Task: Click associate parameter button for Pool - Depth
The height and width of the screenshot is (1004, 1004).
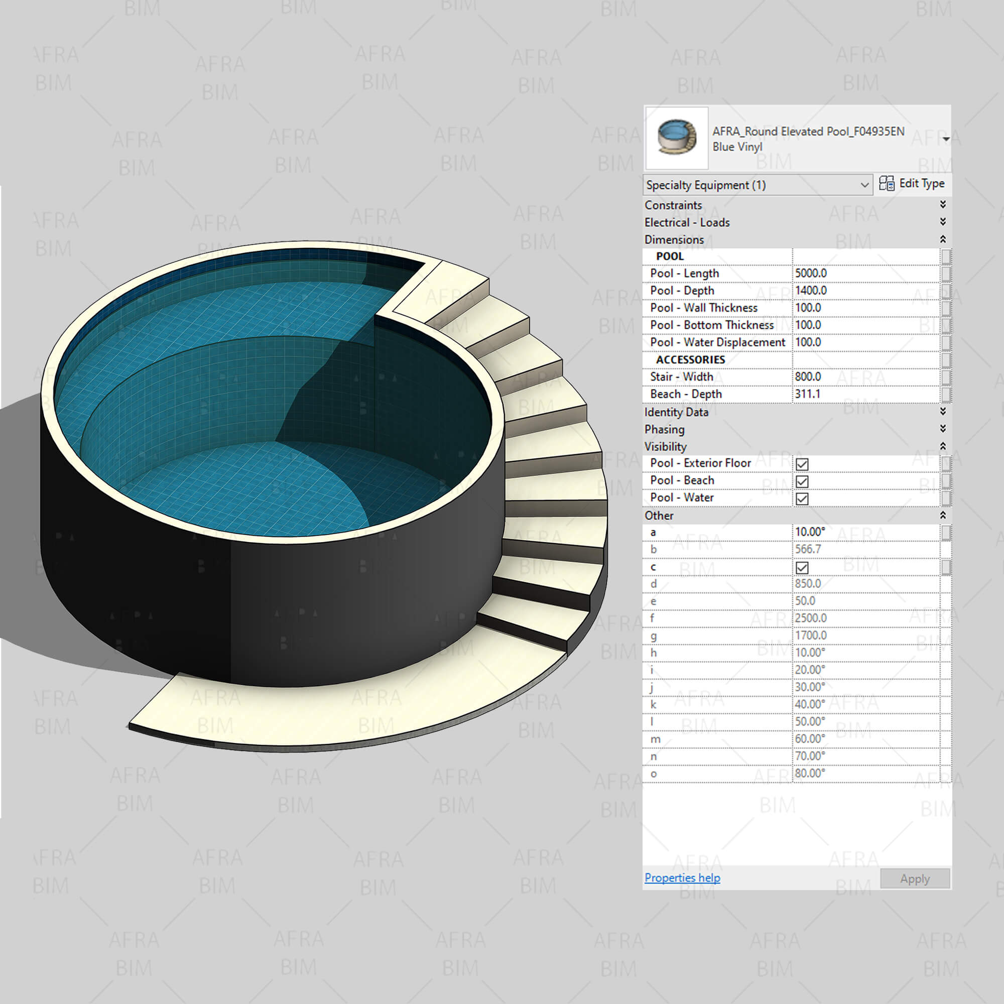Action: (x=946, y=291)
